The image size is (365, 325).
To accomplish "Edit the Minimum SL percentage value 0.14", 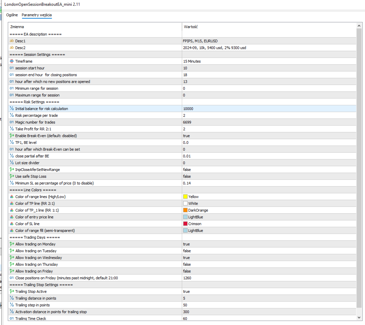I will pyautogui.click(x=187, y=183).
